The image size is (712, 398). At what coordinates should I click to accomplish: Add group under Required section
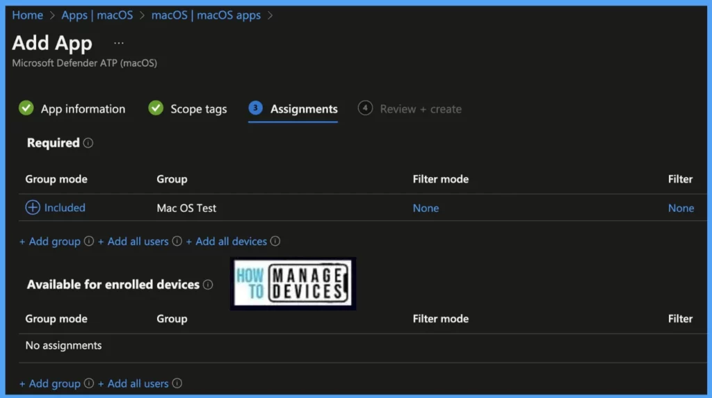click(50, 242)
